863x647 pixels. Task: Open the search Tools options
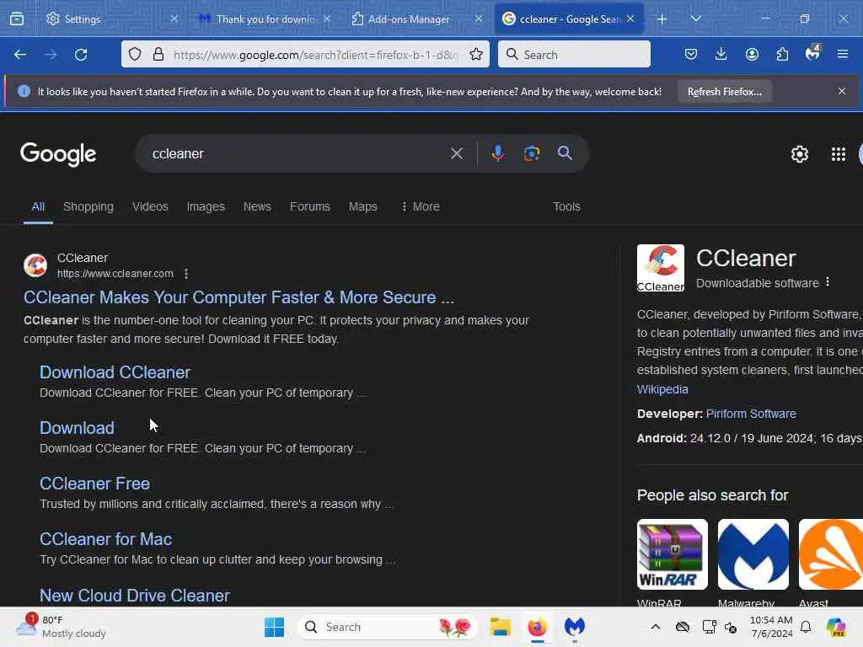tap(566, 206)
